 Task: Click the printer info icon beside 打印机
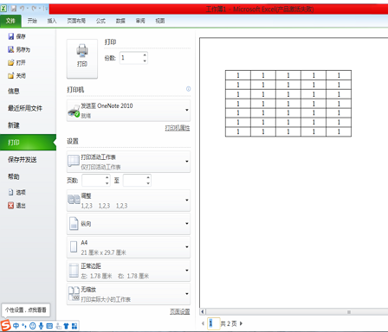[188, 89]
